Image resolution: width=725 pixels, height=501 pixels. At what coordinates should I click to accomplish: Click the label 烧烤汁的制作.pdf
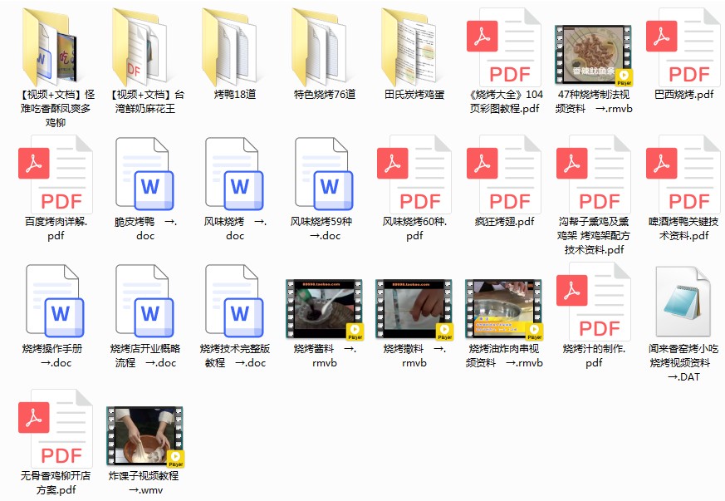[x=594, y=356]
